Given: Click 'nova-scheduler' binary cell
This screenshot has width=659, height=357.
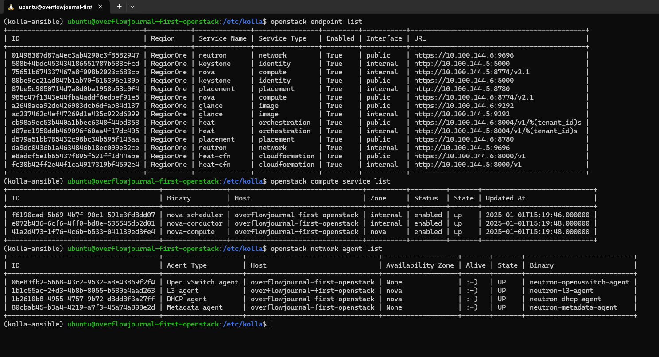Looking at the screenshot, I should click(x=195, y=215).
